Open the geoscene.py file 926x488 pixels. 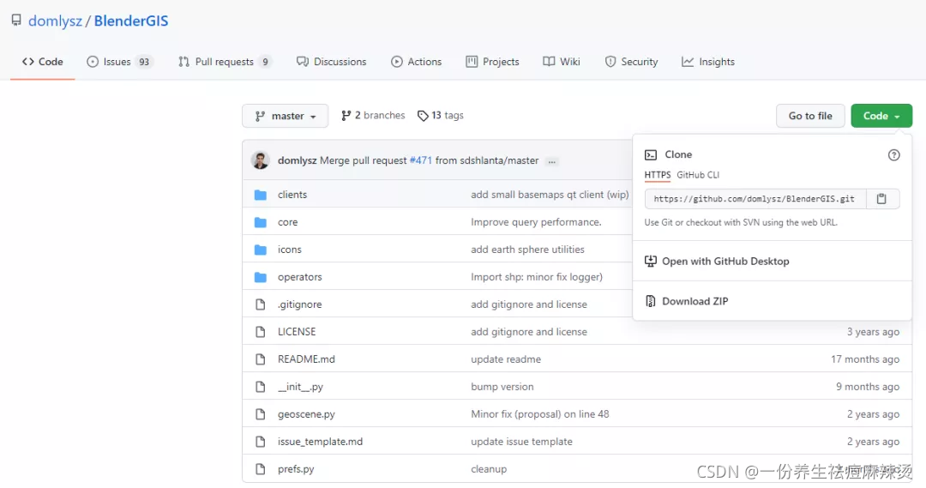[306, 414]
